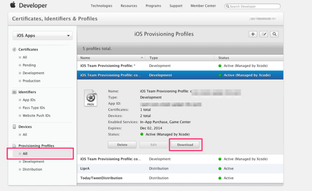312x191 pixels.
Task: Show Development provisioning profiles
Action: click(33, 161)
